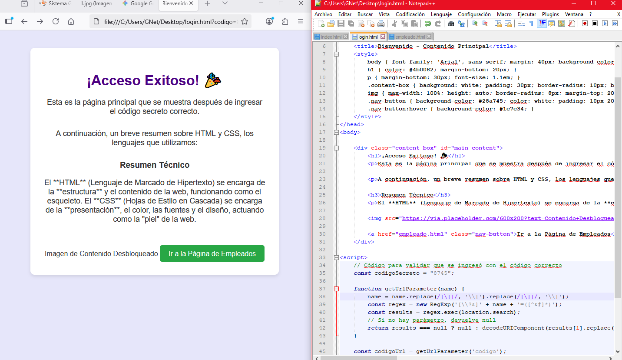Open the list all tabs dropdown
622x360 pixels.
pyautogui.click(x=225, y=3)
